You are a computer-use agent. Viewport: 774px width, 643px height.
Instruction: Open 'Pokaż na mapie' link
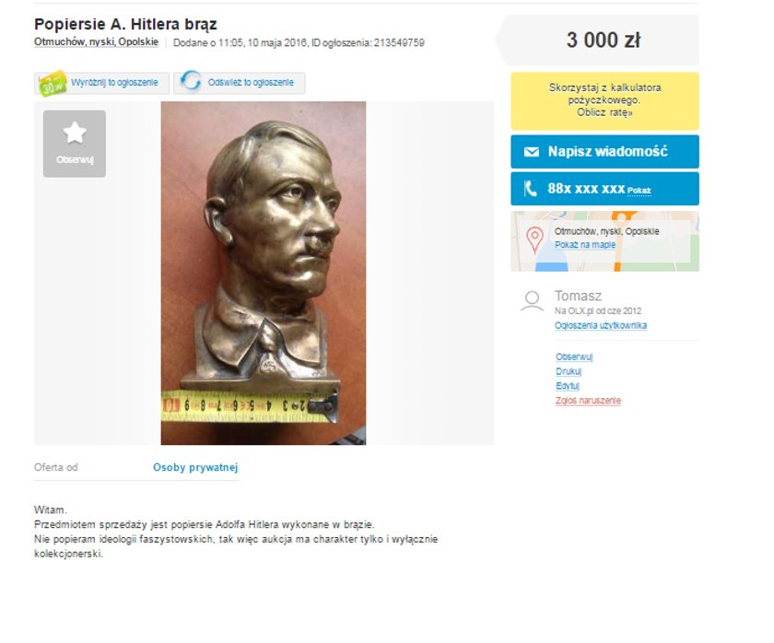pos(585,245)
